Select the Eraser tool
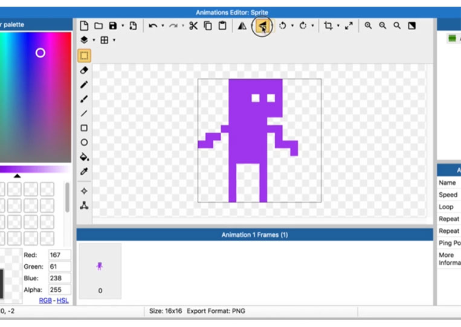This screenshot has height=327, width=461. [x=84, y=70]
